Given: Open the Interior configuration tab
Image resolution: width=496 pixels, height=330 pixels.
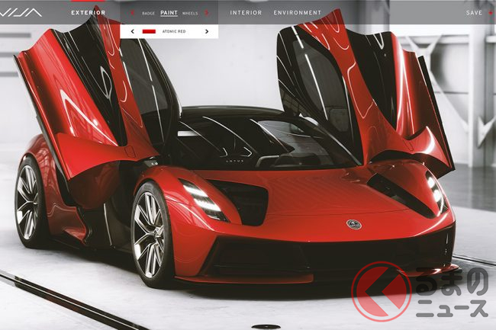Looking at the screenshot, I should coord(246,13).
